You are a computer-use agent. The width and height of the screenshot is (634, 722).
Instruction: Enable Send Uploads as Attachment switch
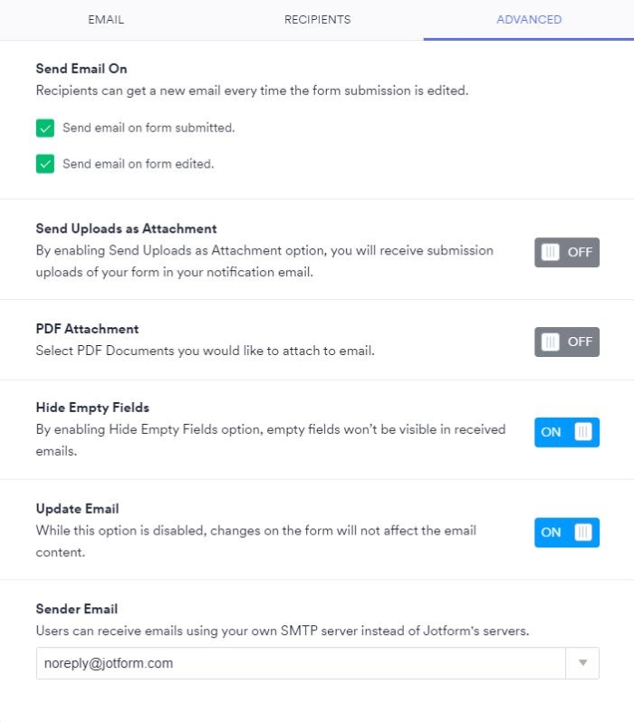566,253
